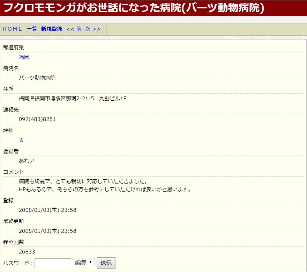Click the date shown under 最終更新
The width and height of the screenshot is (307, 272).
click(x=47, y=231)
